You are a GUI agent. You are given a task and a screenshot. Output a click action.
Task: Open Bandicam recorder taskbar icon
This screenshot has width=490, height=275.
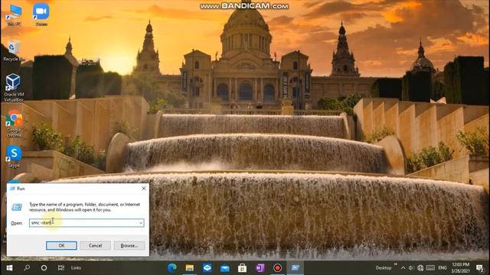point(277,268)
